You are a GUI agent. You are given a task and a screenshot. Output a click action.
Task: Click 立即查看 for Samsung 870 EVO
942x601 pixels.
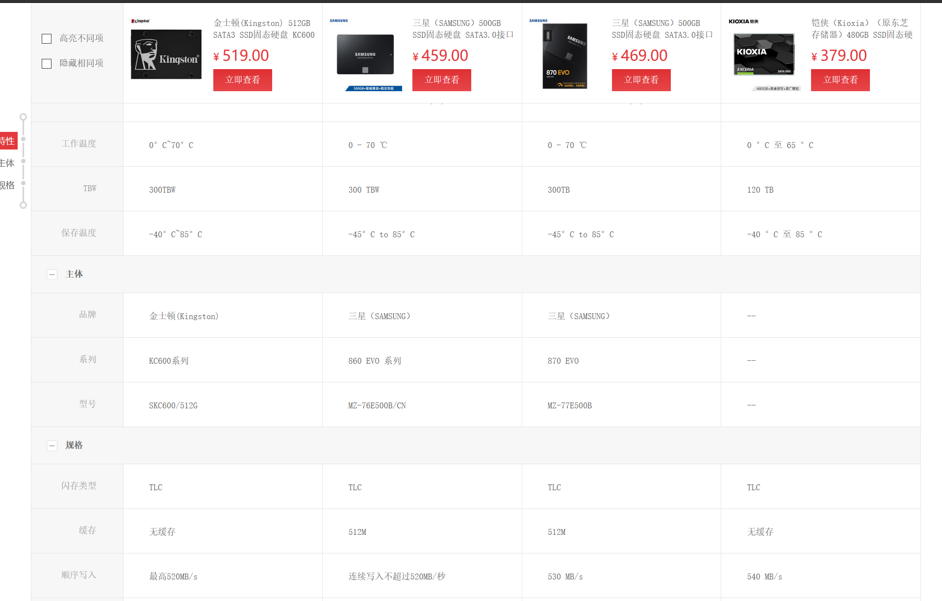click(x=641, y=80)
